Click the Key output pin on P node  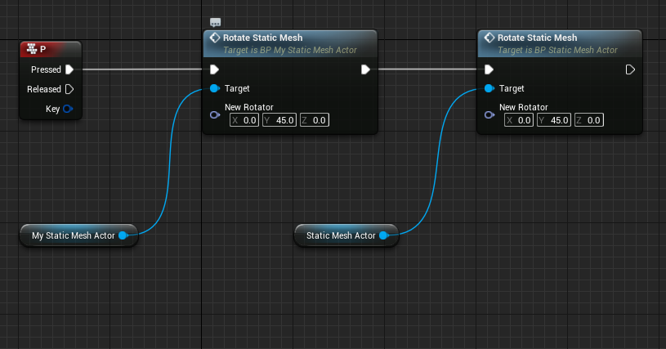click(68, 109)
